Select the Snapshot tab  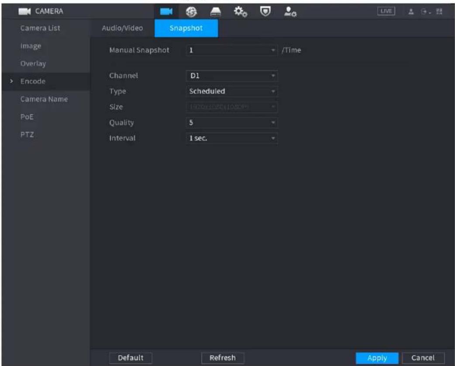coord(186,28)
